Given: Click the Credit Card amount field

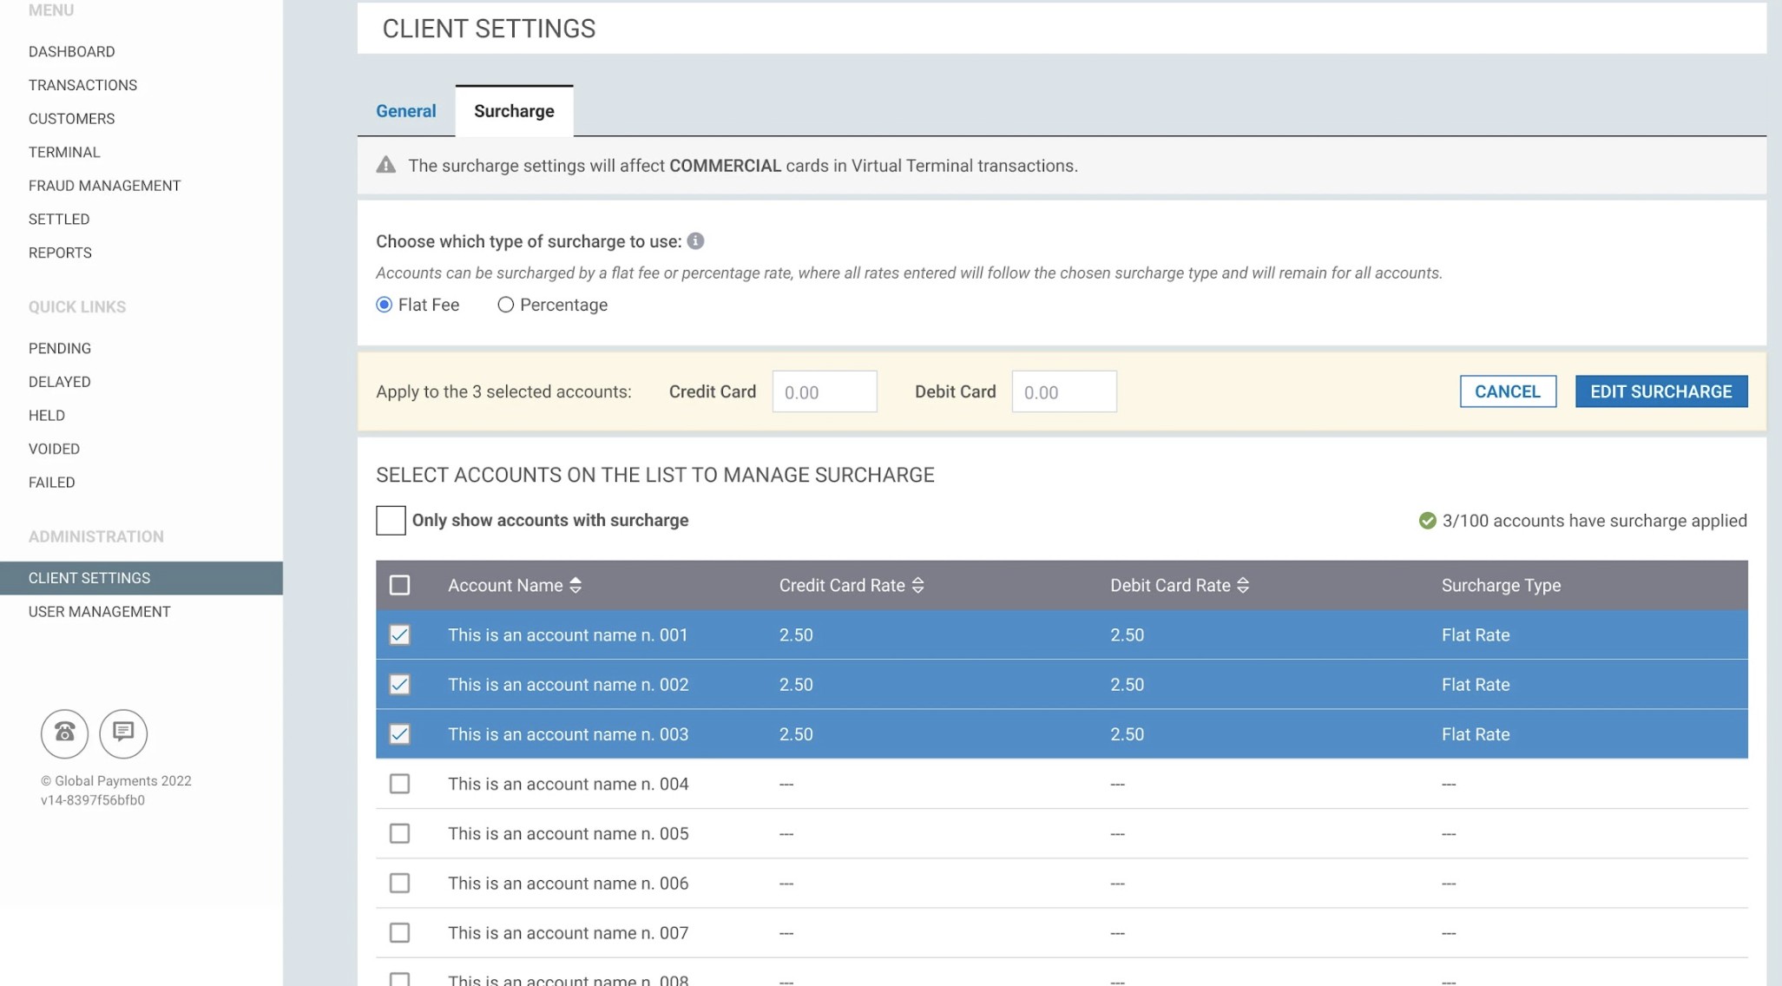Looking at the screenshot, I should [x=824, y=392].
